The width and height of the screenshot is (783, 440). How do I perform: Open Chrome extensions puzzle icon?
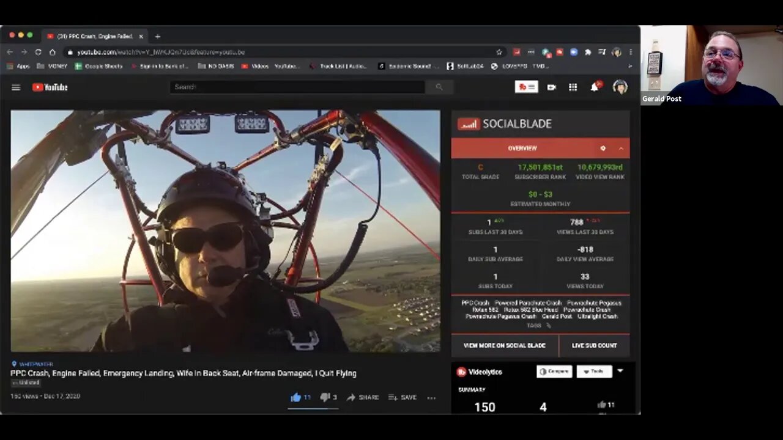[588, 52]
